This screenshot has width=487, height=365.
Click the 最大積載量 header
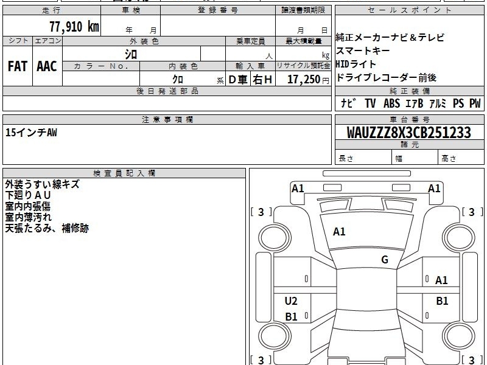click(x=303, y=41)
